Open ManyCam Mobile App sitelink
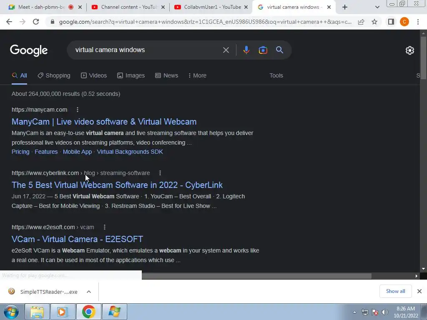 click(x=77, y=152)
